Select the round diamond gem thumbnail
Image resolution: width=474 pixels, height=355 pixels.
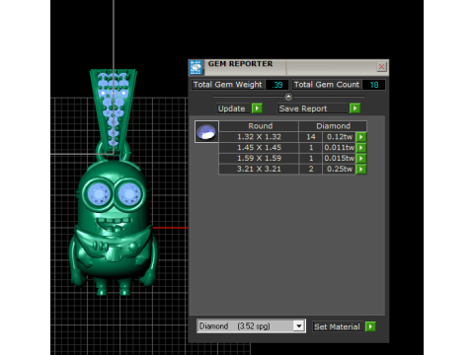point(206,131)
